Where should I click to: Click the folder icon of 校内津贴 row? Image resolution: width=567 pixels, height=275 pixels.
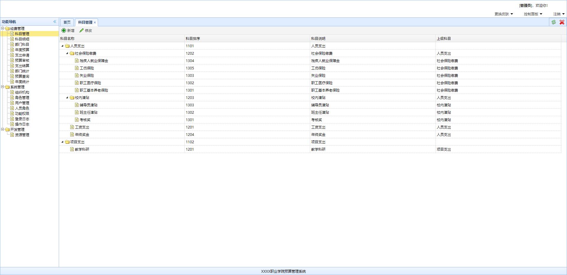[x=72, y=98]
